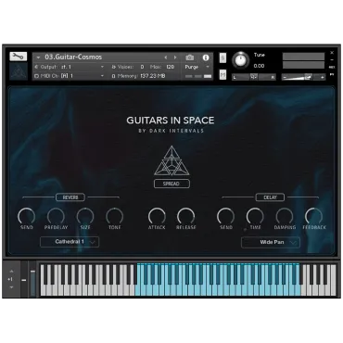Click the delay TIME knob
Screen dimensions: 343x343
point(255,216)
